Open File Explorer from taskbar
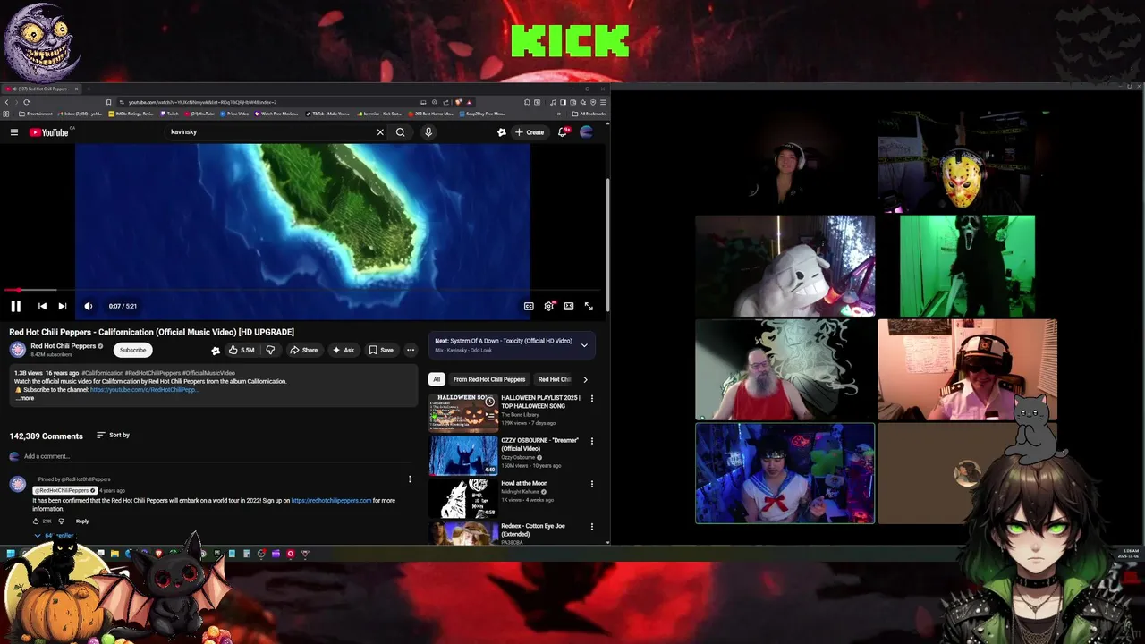The height and width of the screenshot is (644, 1145). pos(114,554)
